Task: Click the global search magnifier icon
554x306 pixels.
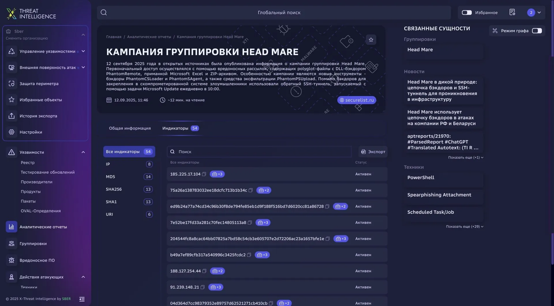Action: coord(104,12)
